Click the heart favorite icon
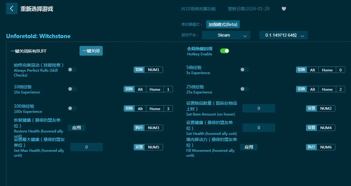Image resolution: width=351 pixels, height=186 pixels. (x=284, y=9)
